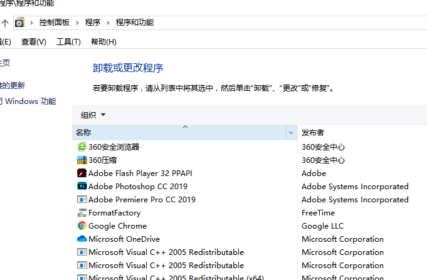The image size is (427, 280).
Task: Select the 360安全浏览器 program icon
Action: tap(82, 147)
